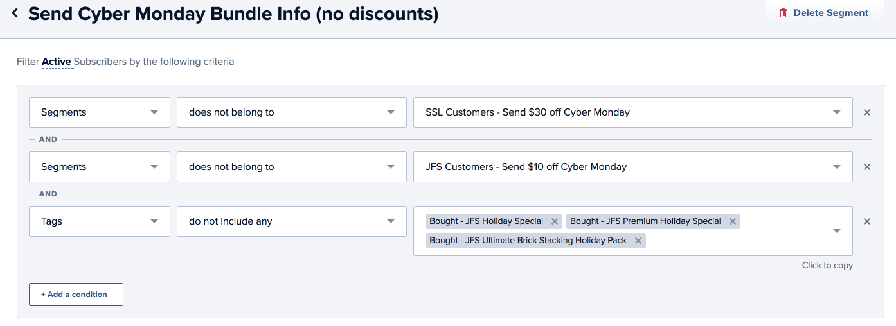Screen dimensions: 896x326
Task: Click the Add a condition button
Action: point(76,295)
